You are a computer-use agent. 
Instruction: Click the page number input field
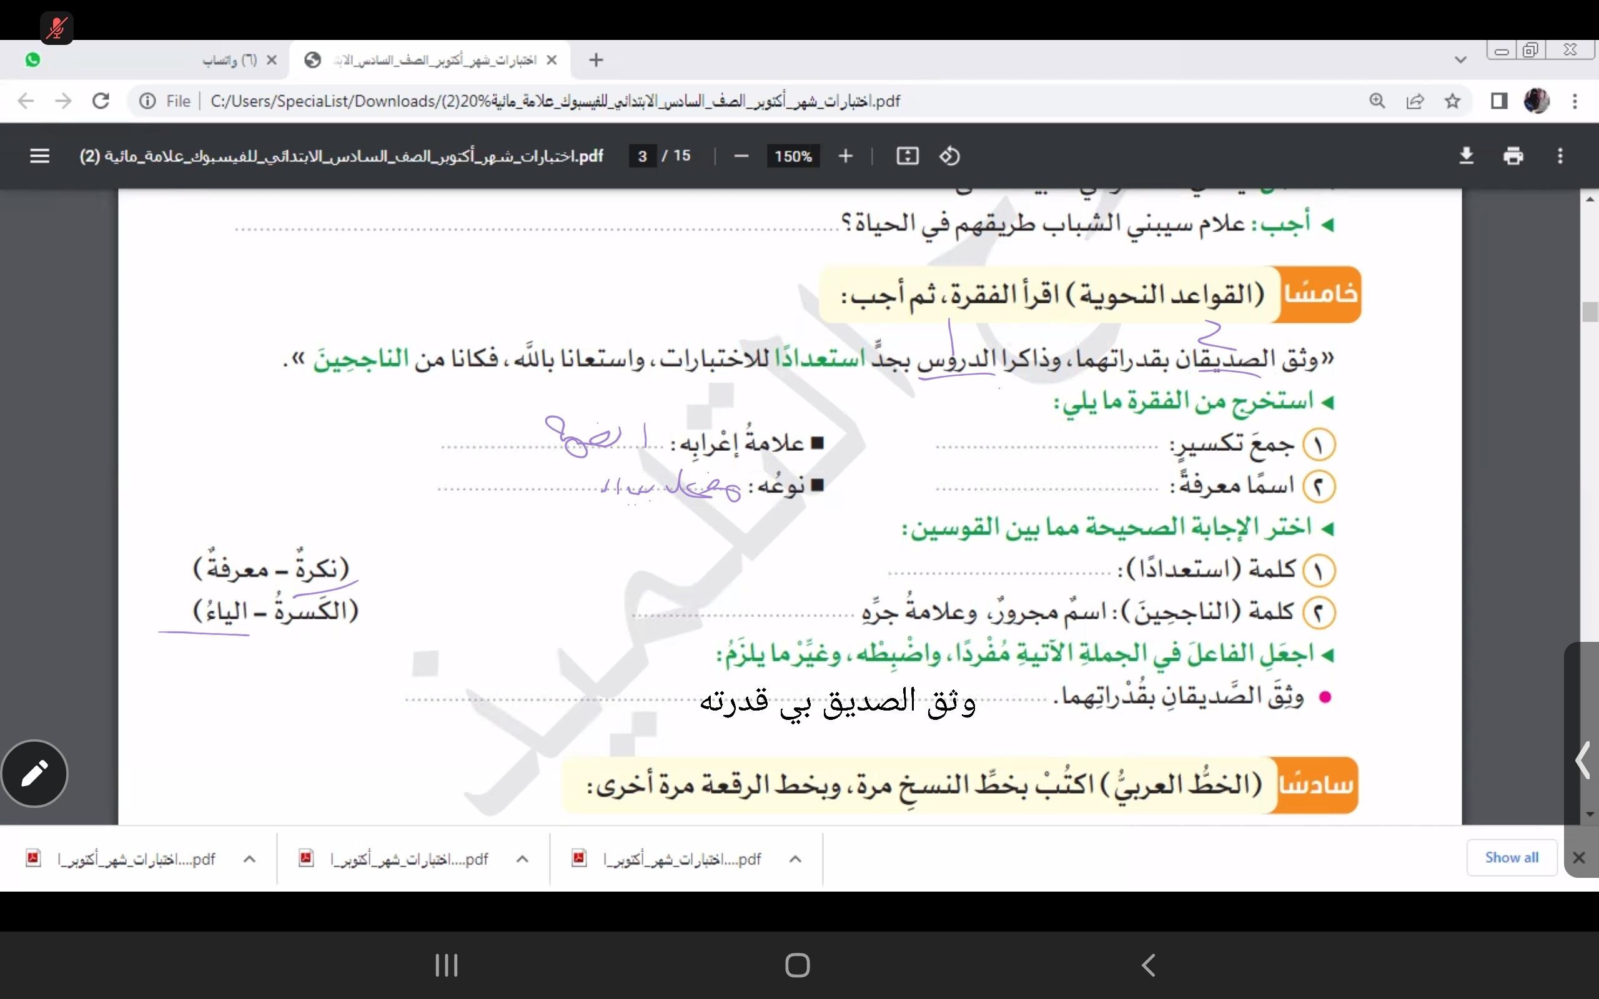point(642,156)
